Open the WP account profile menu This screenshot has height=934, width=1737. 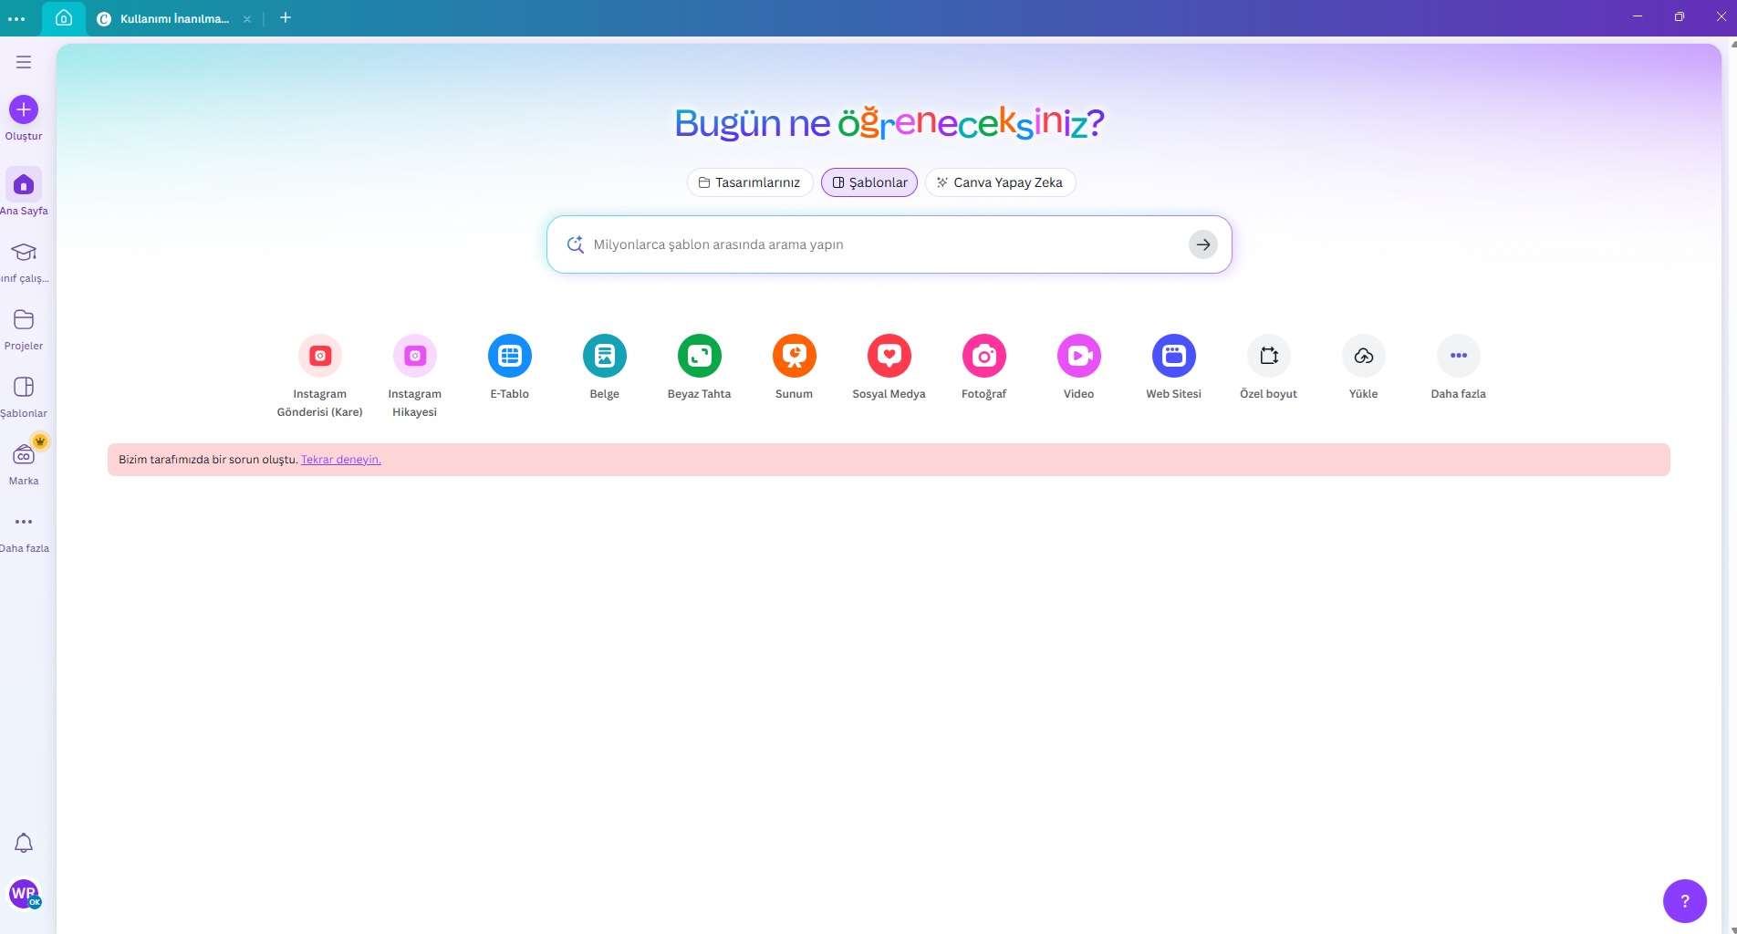(24, 894)
